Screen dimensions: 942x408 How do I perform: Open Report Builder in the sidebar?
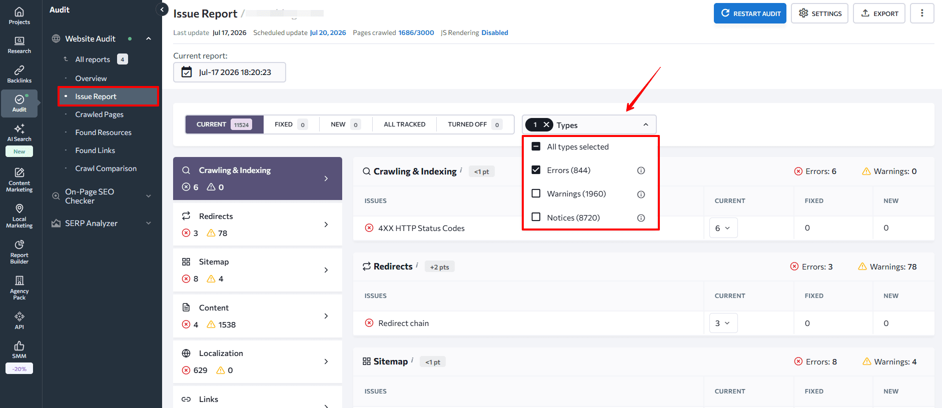click(19, 252)
